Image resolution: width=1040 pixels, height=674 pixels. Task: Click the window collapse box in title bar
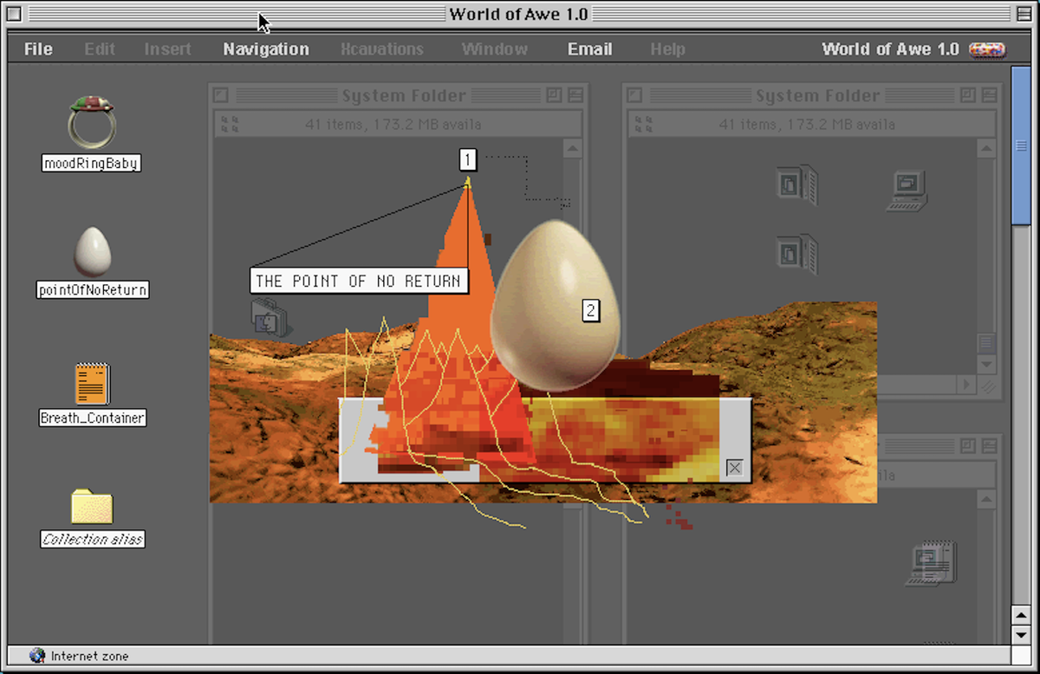click(1025, 15)
